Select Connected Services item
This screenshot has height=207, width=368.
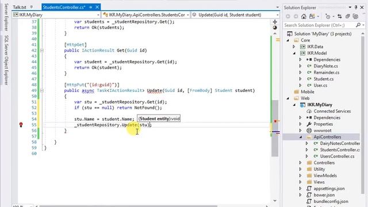(332, 111)
